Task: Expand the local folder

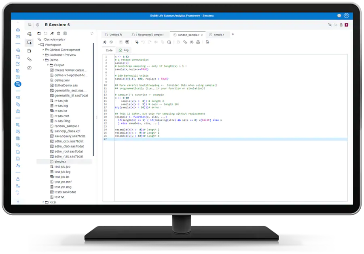Action: coord(43,202)
